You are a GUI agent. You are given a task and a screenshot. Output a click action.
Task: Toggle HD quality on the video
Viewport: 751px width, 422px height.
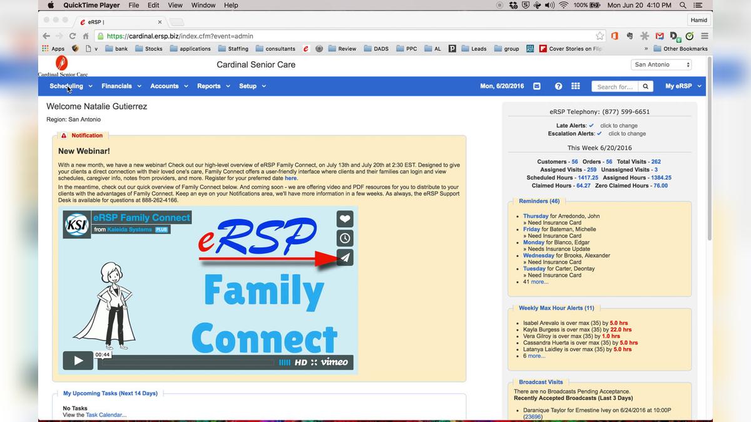point(301,363)
